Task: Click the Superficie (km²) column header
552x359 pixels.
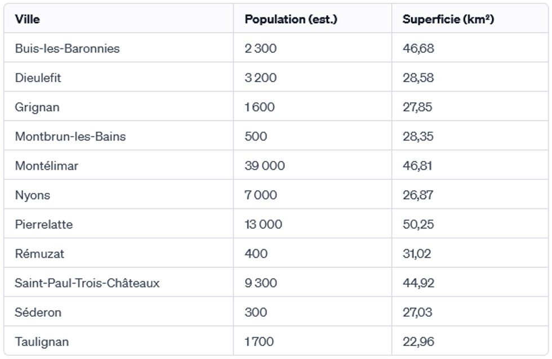Action: point(448,19)
